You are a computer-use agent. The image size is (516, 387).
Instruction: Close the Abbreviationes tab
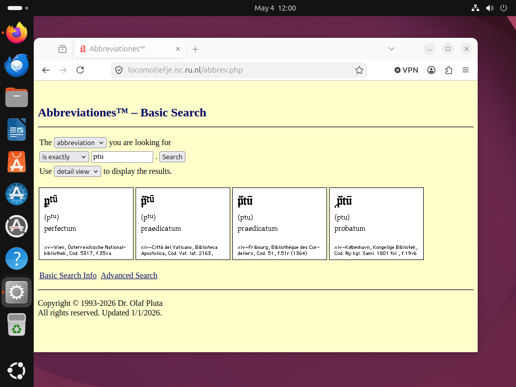pos(178,49)
